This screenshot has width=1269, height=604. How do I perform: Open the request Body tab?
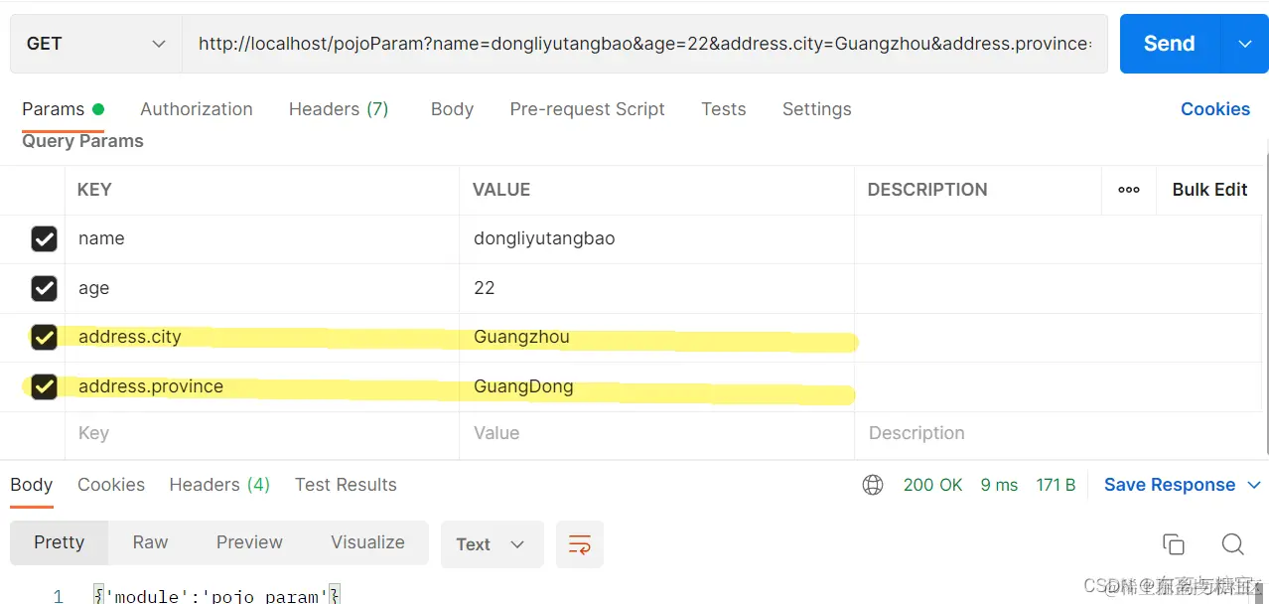tap(452, 109)
